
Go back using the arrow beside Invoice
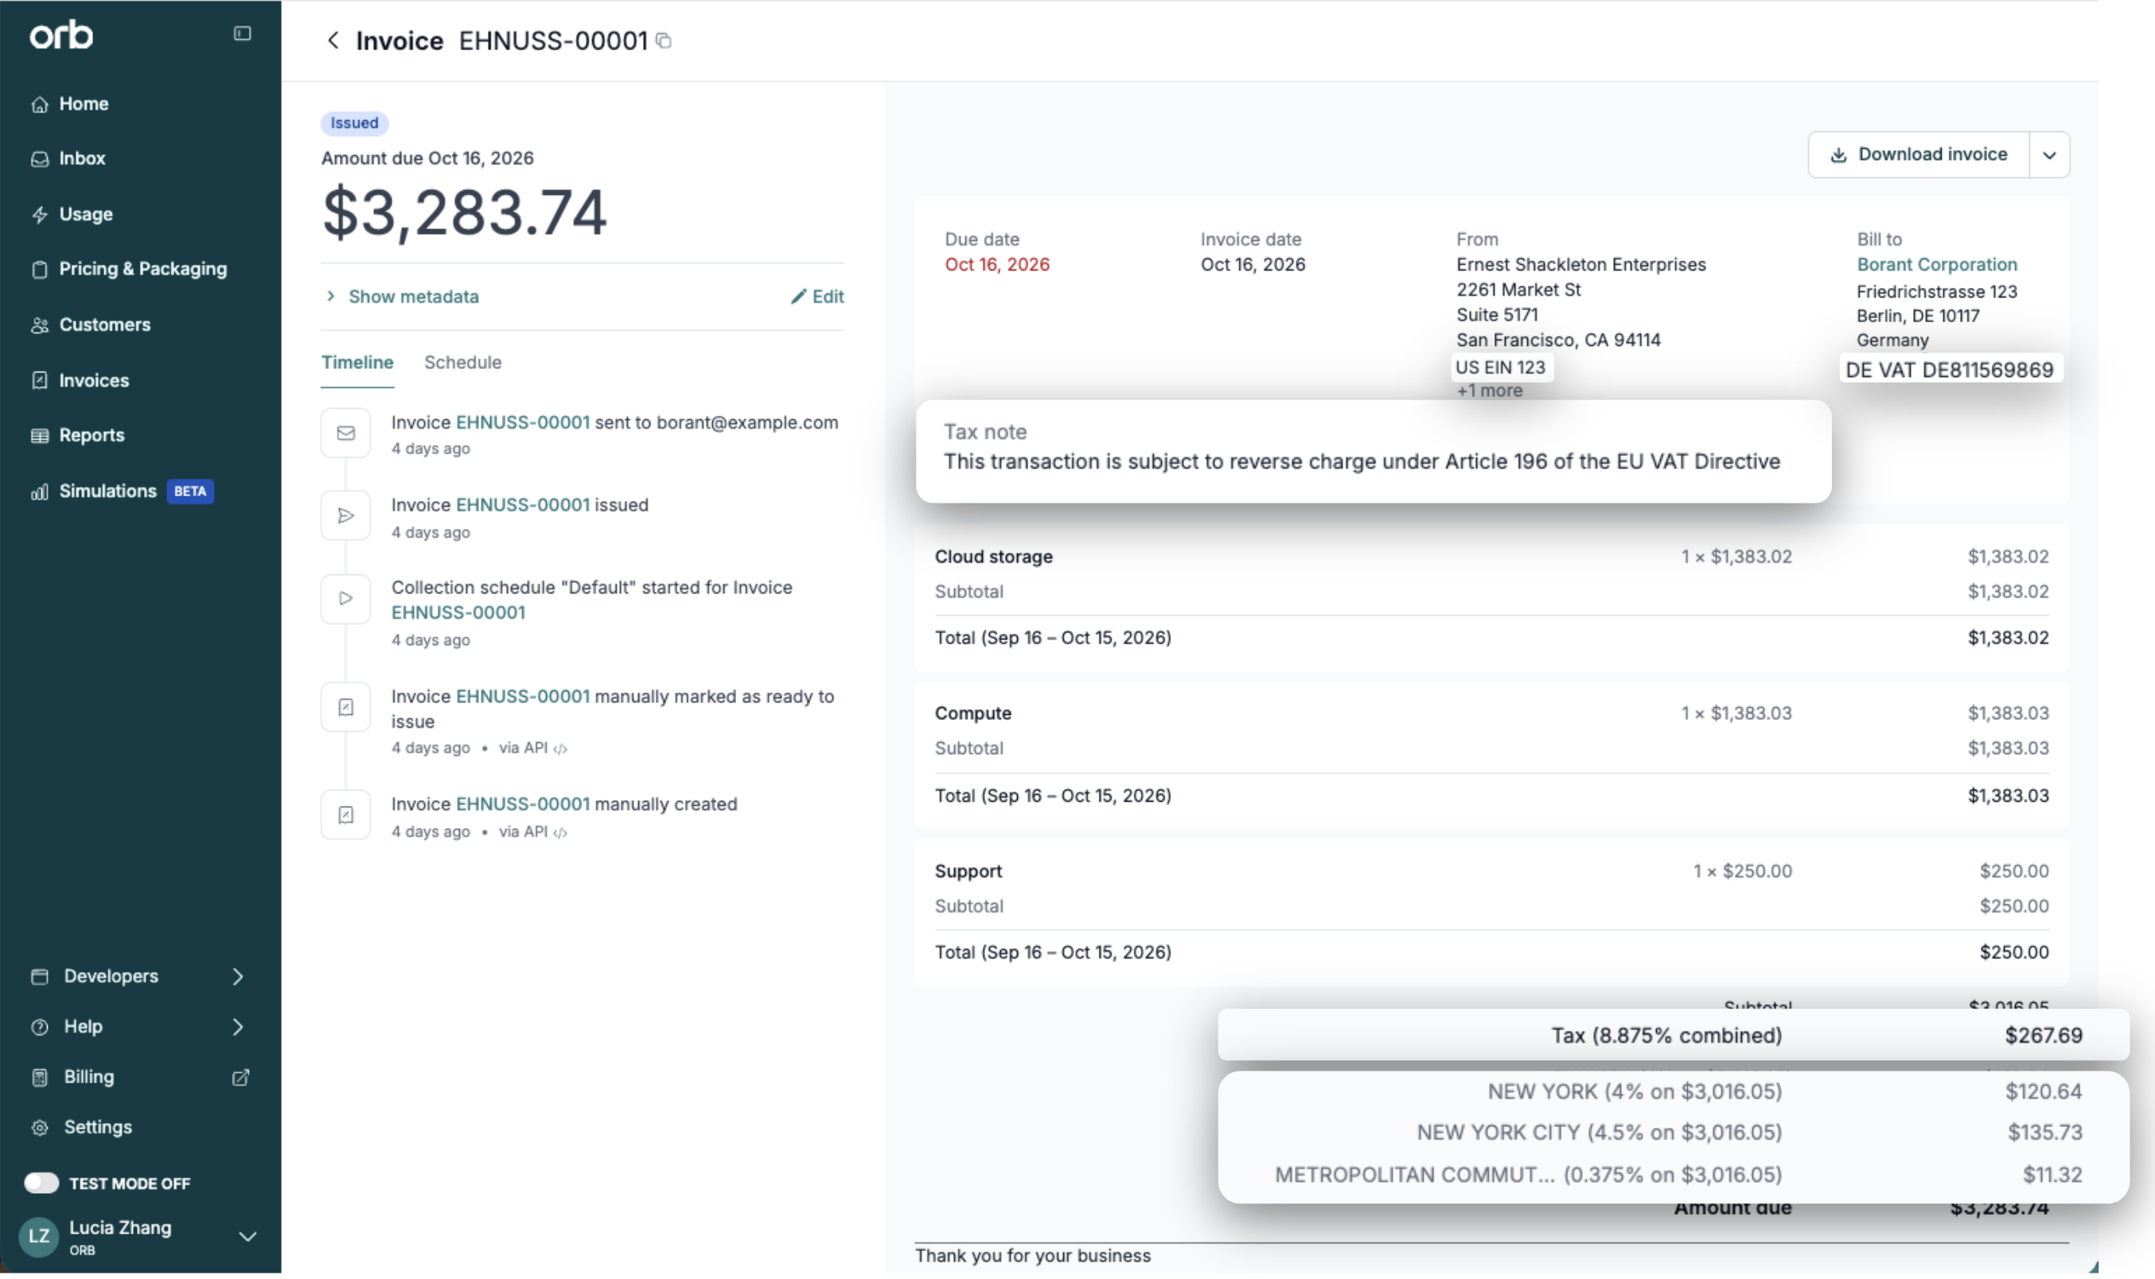tap(333, 41)
